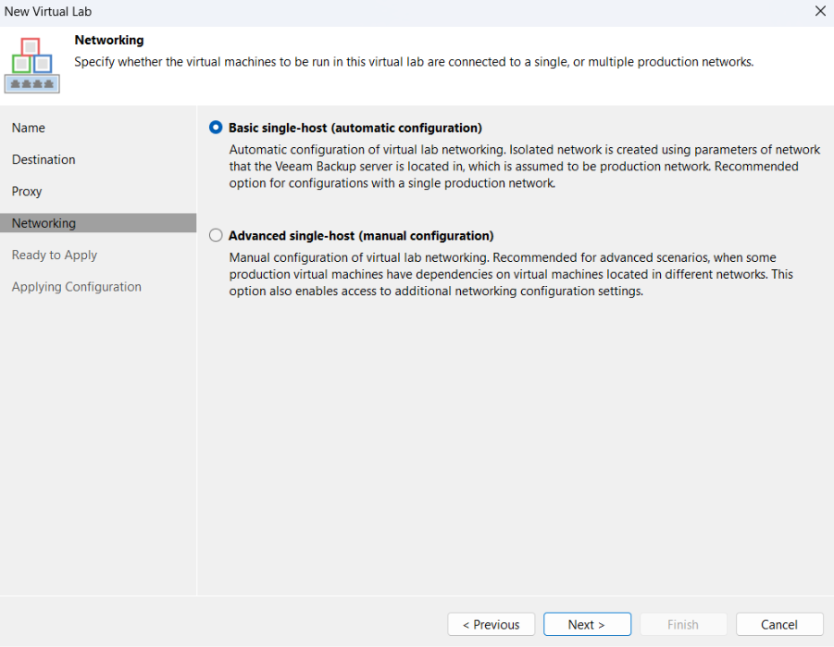Enable the Advanced single-host radio button

point(217,235)
